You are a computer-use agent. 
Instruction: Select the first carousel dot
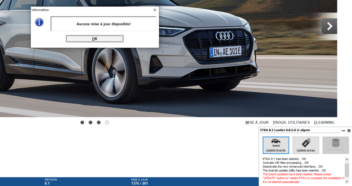[82, 122]
